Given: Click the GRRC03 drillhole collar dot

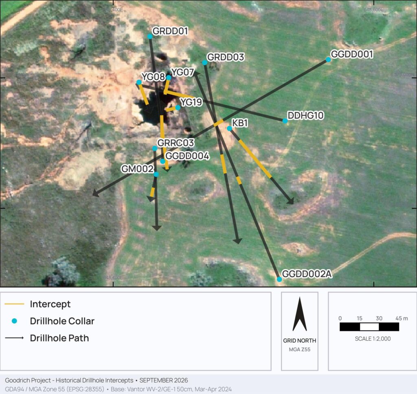Looking at the screenshot, I should (x=155, y=148).
